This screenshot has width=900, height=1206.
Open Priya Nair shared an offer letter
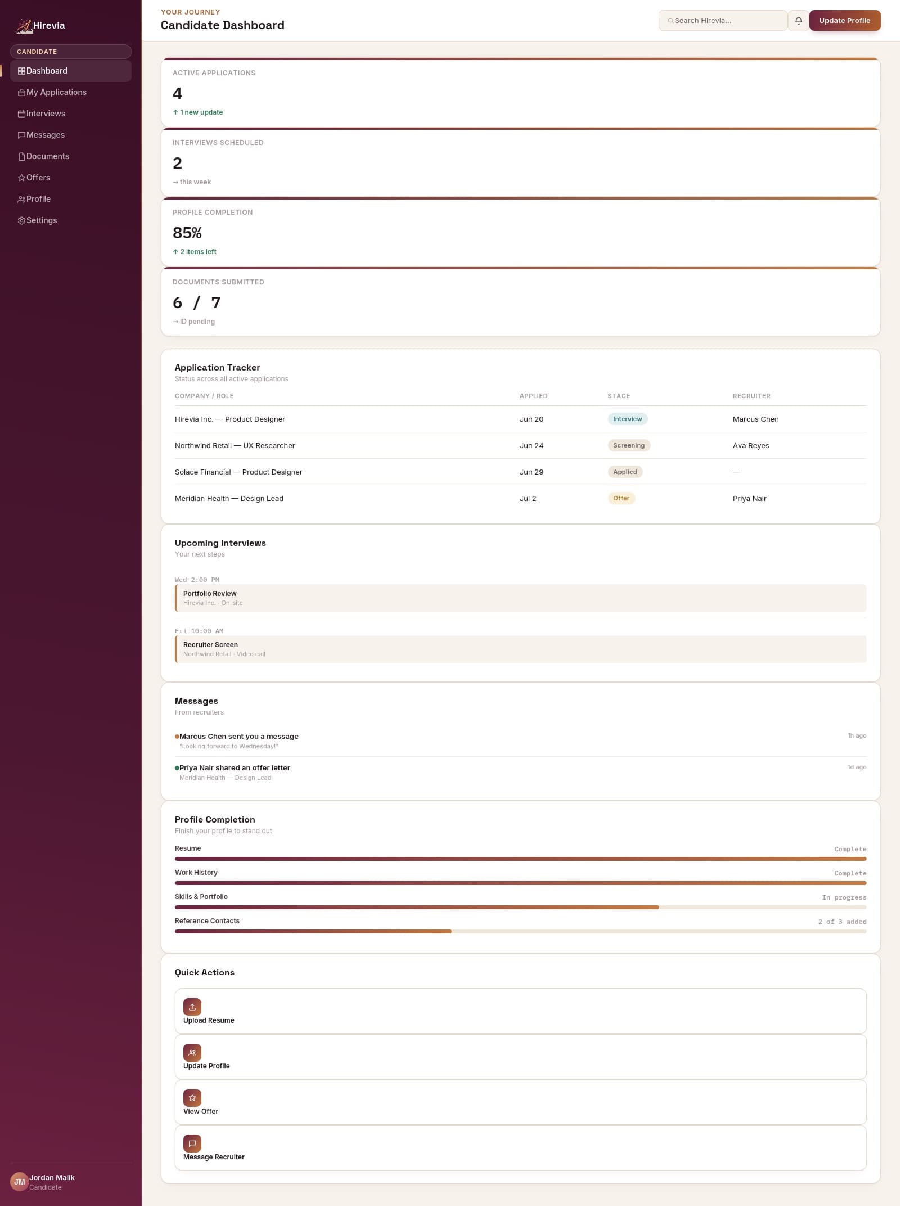tap(520, 772)
